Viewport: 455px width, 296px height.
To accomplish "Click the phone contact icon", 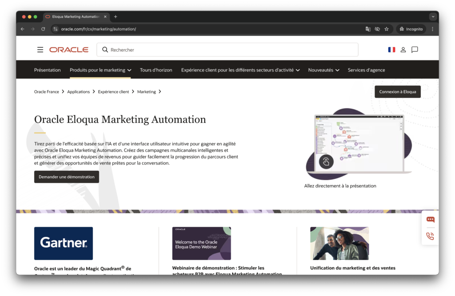I will tap(430, 236).
